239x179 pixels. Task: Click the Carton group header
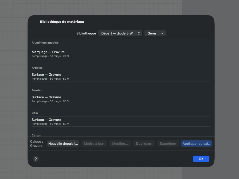click(36, 135)
